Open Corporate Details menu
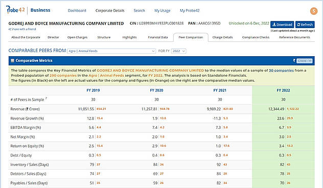The width and height of the screenshot is (323, 188). click(110, 11)
